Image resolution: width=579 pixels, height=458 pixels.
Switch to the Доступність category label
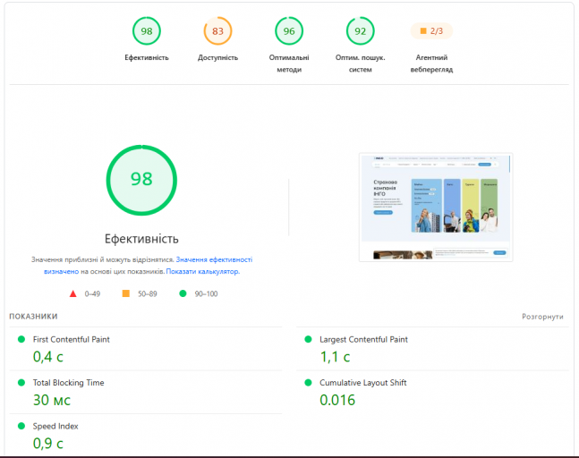(x=217, y=57)
